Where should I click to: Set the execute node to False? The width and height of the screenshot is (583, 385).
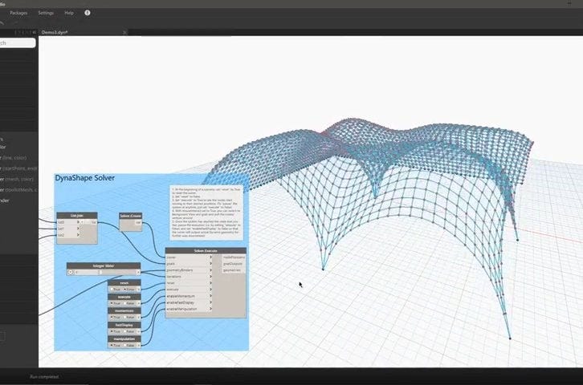[128, 303]
